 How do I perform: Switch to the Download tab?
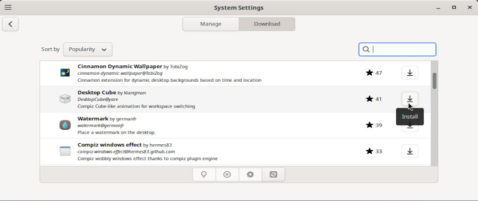click(x=267, y=24)
